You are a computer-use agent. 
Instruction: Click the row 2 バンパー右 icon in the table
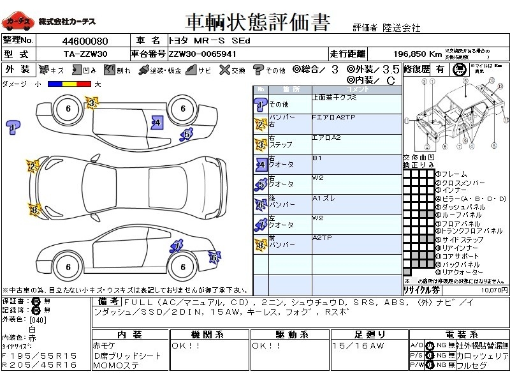coord(261,124)
